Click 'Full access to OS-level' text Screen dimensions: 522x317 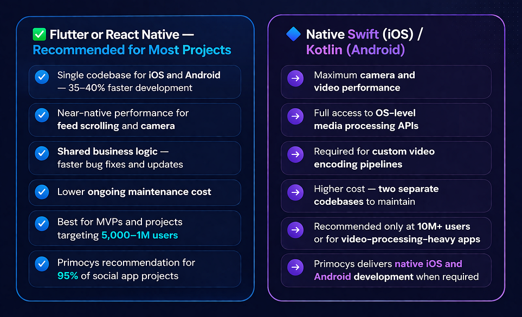click(365, 113)
